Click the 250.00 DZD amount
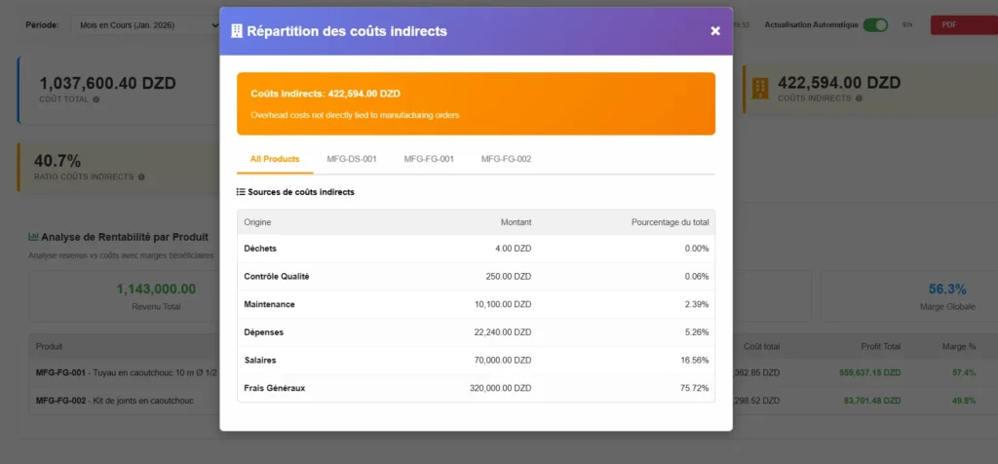The image size is (998, 464). (509, 276)
